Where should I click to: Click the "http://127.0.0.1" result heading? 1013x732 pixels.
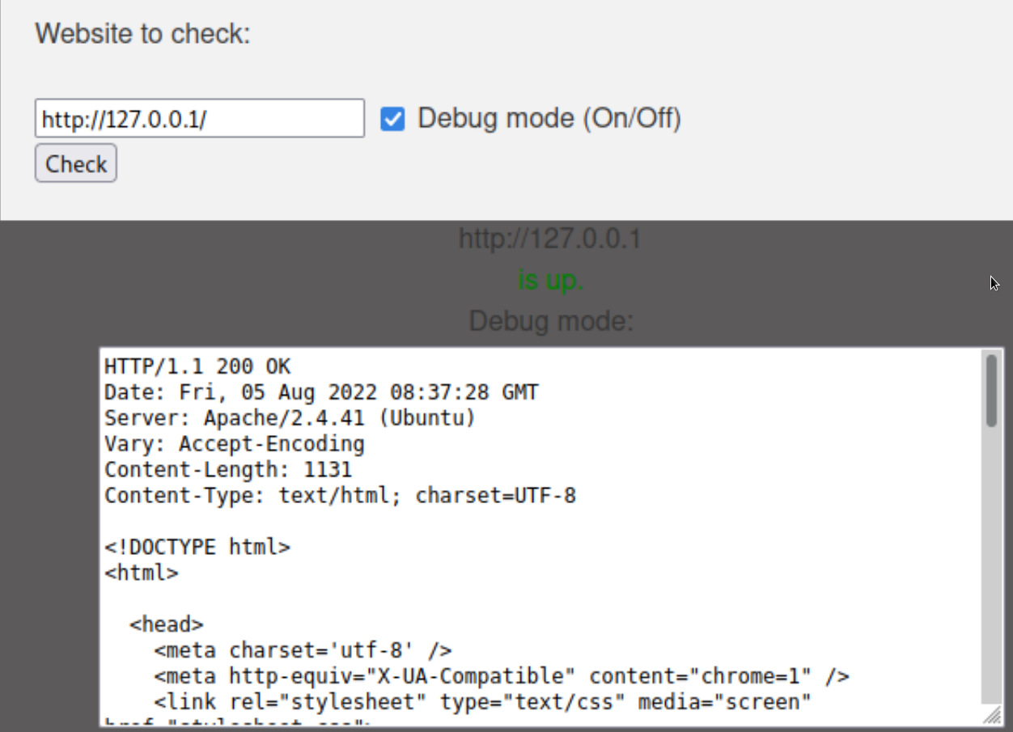pos(550,239)
